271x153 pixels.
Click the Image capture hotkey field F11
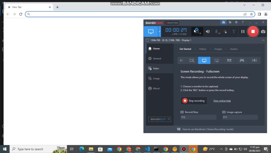(240, 117)
